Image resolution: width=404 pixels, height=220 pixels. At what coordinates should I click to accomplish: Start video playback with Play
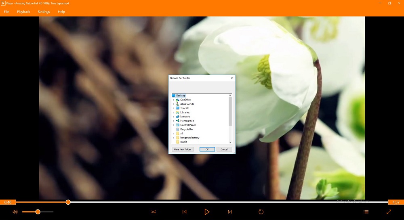coord(206,212)
